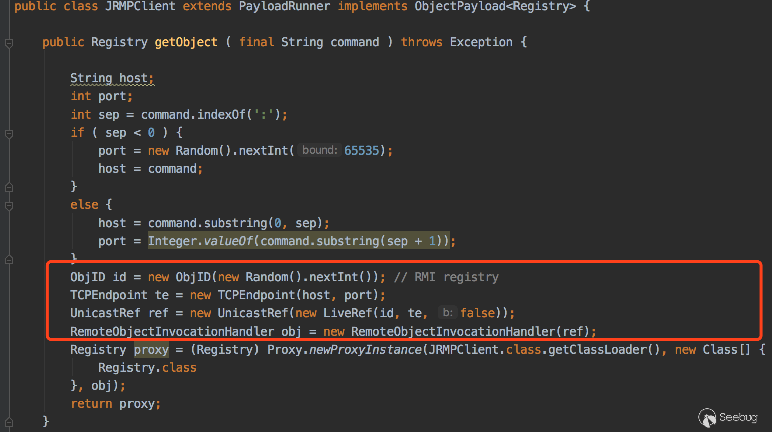The width and height of the screenshot is (772, 432).
Task: Select the PayloadRunner superclass name
Action: [285, 6]
